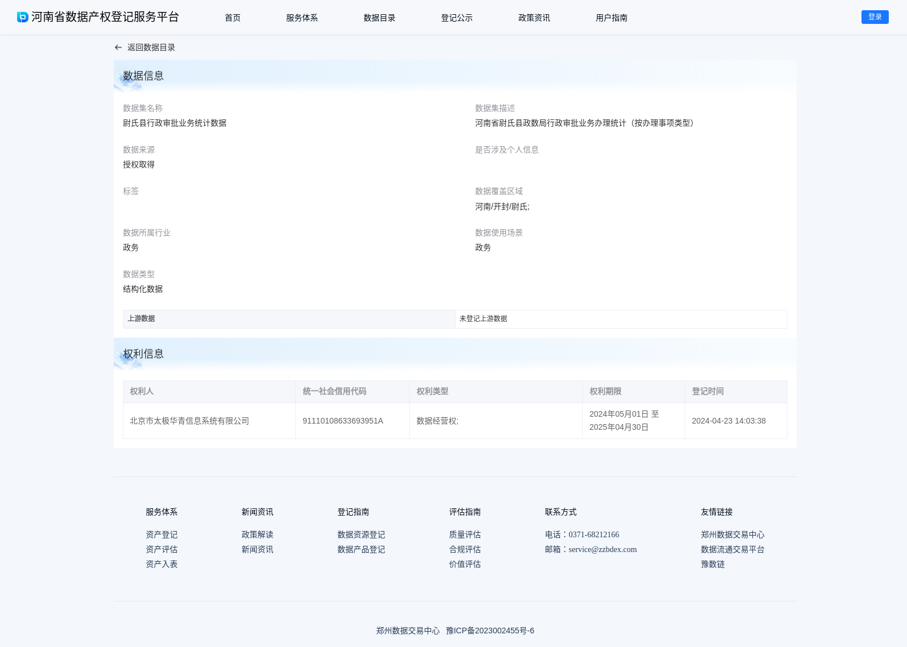Screen dimensions: 907x647
Task: Click section heading 数据信息
Action: 143,76
